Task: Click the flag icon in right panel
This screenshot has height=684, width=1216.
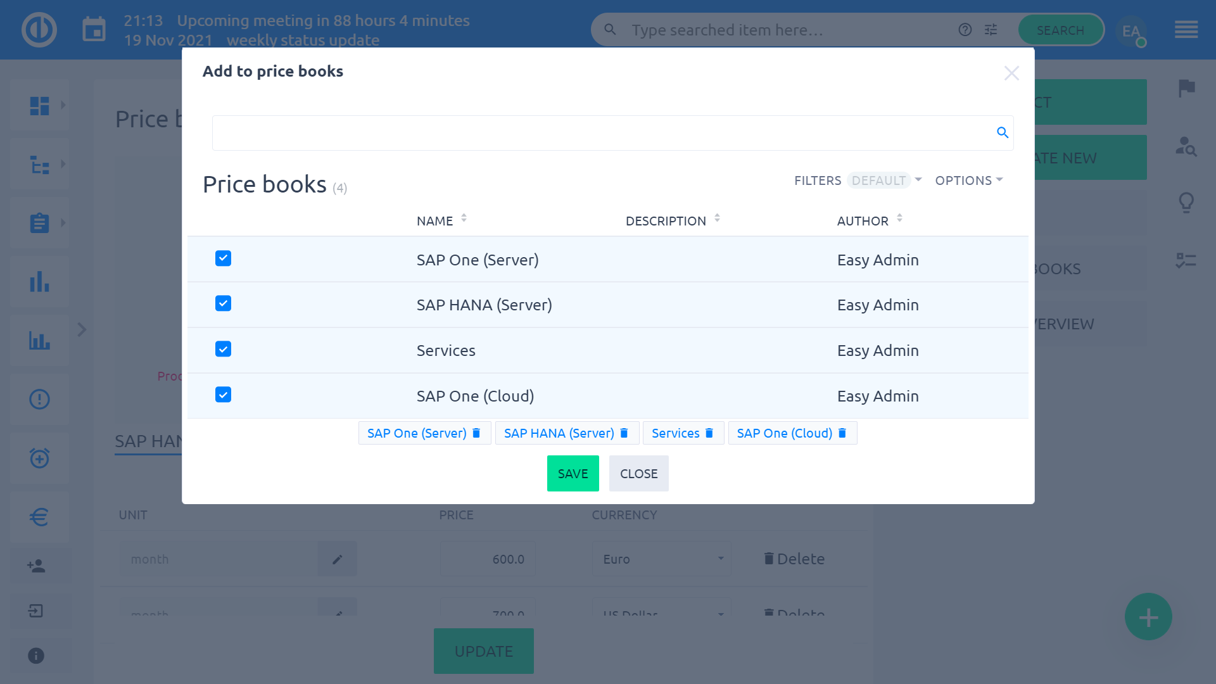Action: click(x=1186, y=88)
